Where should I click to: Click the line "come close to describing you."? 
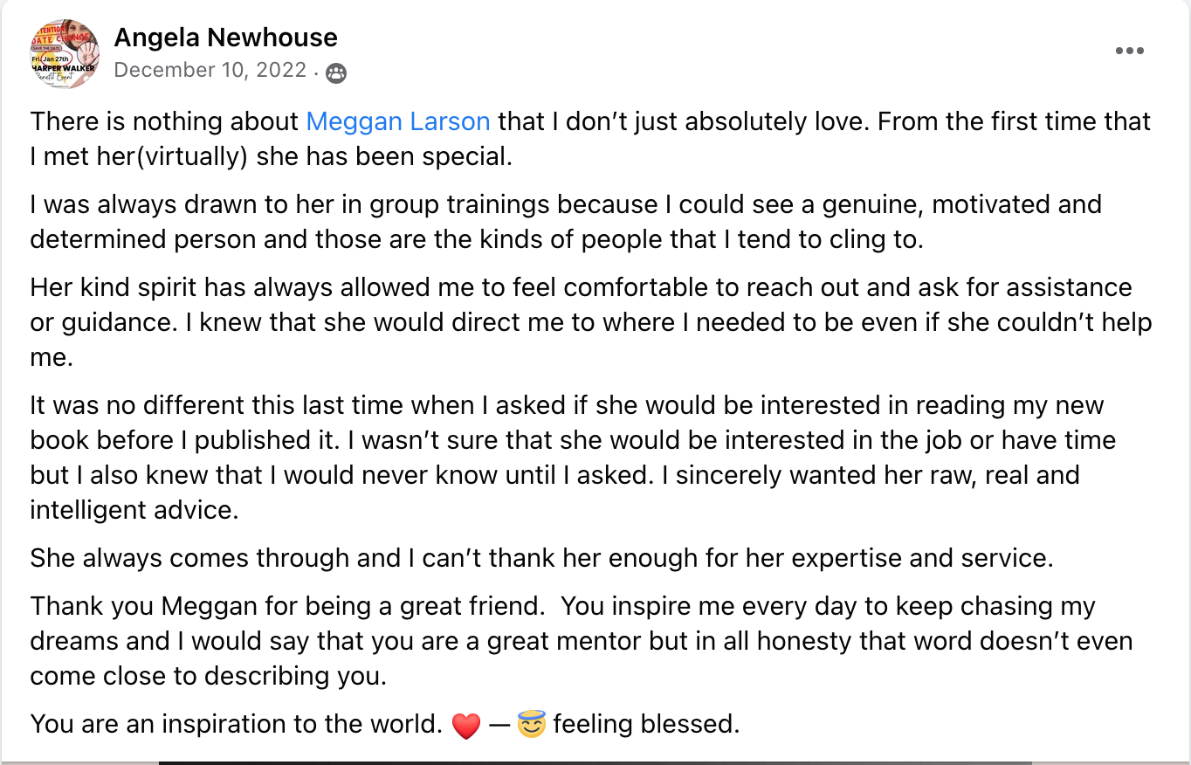tap(208, 677)
